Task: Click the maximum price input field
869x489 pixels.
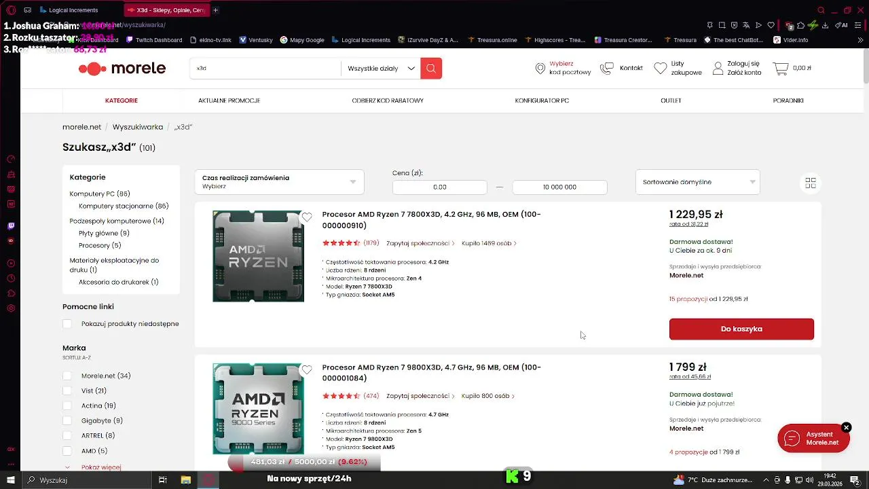Action: 560,187
